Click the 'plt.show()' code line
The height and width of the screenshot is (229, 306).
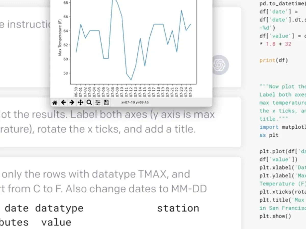pyautogui.click(x=275, y=216)
